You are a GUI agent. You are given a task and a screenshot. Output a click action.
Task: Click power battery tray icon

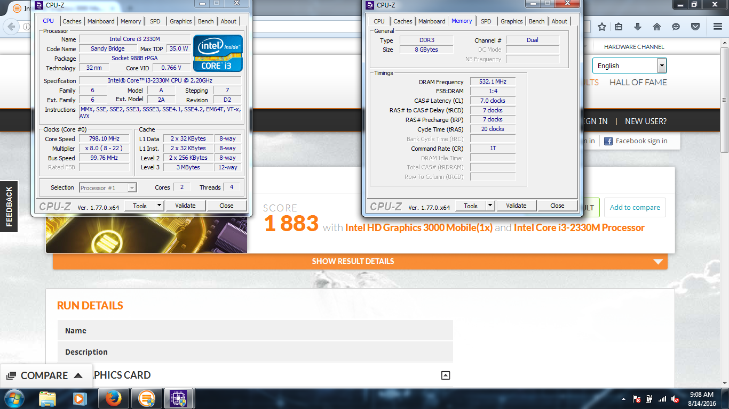(x=649, y=399)
